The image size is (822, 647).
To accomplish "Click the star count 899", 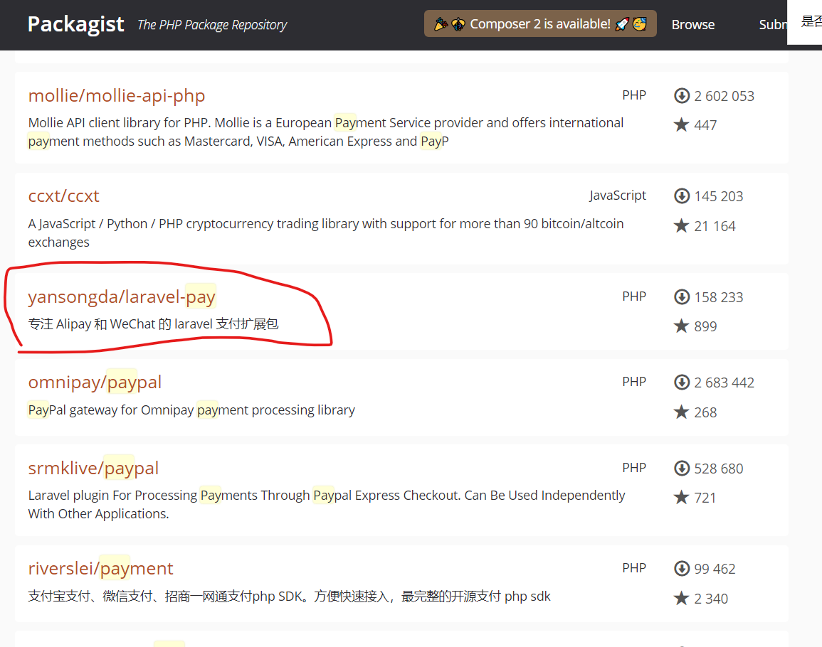I will coord(705,326).
